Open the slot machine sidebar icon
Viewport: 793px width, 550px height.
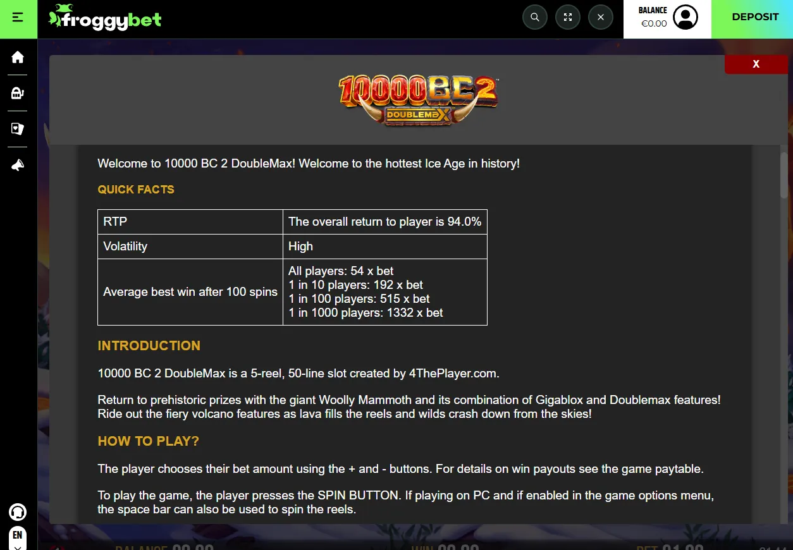[18, 94]
